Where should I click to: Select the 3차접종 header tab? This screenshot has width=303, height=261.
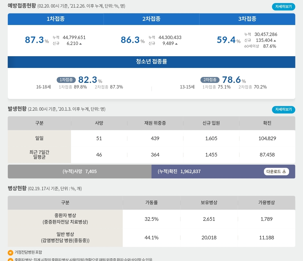[x=247, y=19]
